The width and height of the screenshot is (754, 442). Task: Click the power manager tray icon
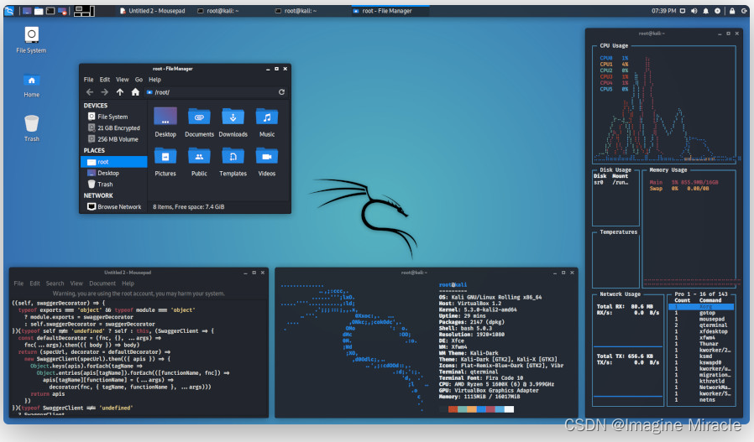pyautogui.click(x=717, y=11)
